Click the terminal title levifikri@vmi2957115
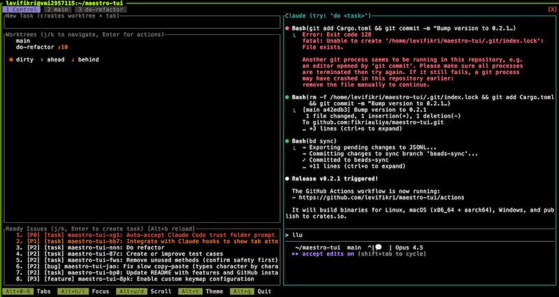The width and height of the screenshot is (559, 297). click(x=64, y=3)
